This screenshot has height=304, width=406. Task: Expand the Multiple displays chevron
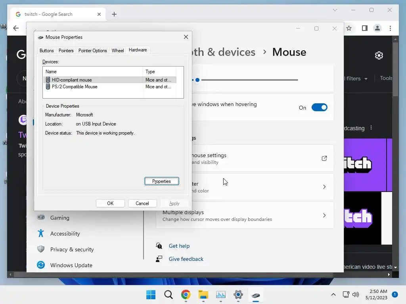(324, 215)
